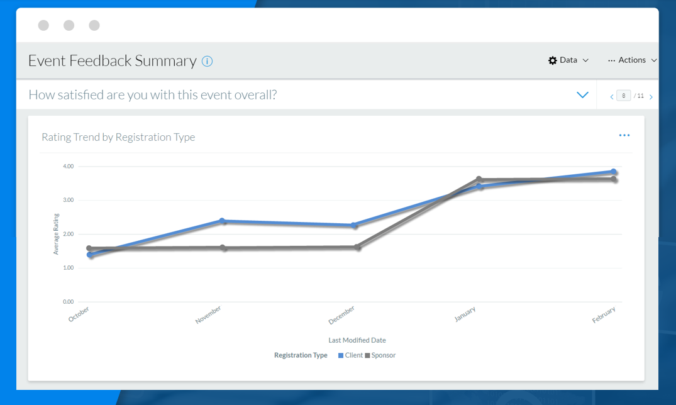Click the Client data point for February
The image size is (676, 405).
coord(614,172)
